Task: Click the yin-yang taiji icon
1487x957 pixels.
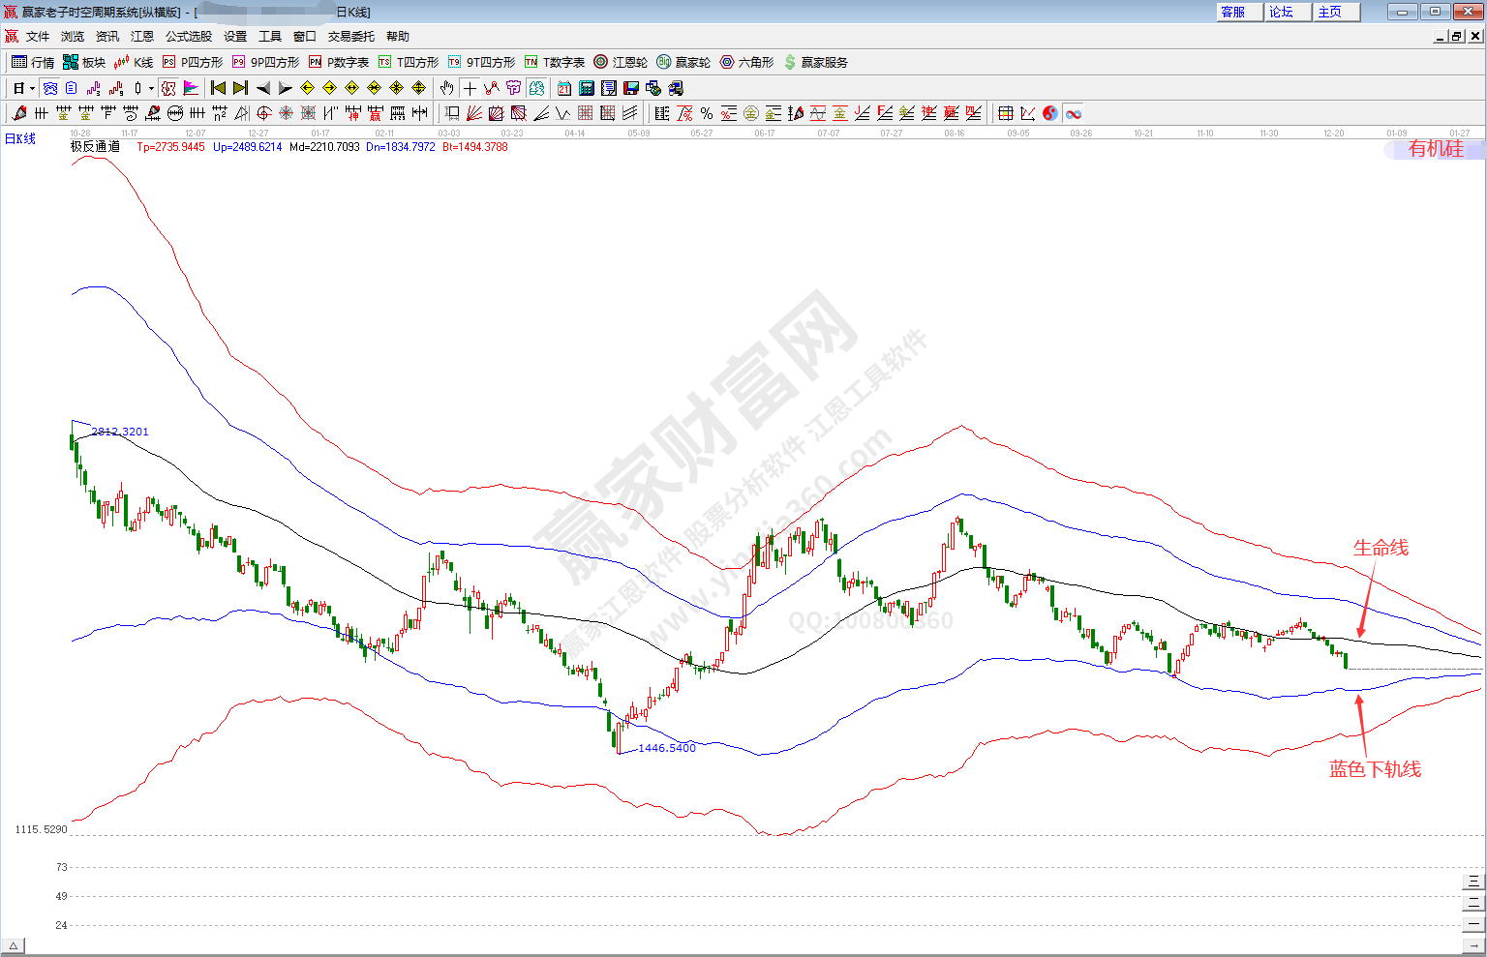Action: point(1050,113)
